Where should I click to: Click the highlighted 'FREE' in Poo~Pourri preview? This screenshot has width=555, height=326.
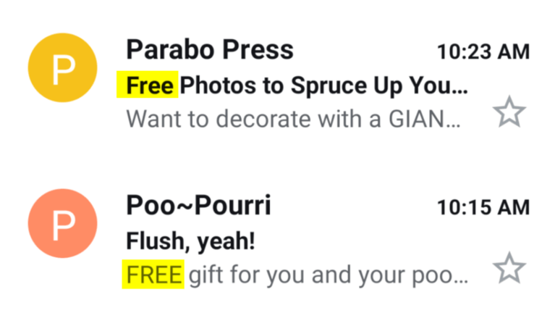click(x=153, y=275)
